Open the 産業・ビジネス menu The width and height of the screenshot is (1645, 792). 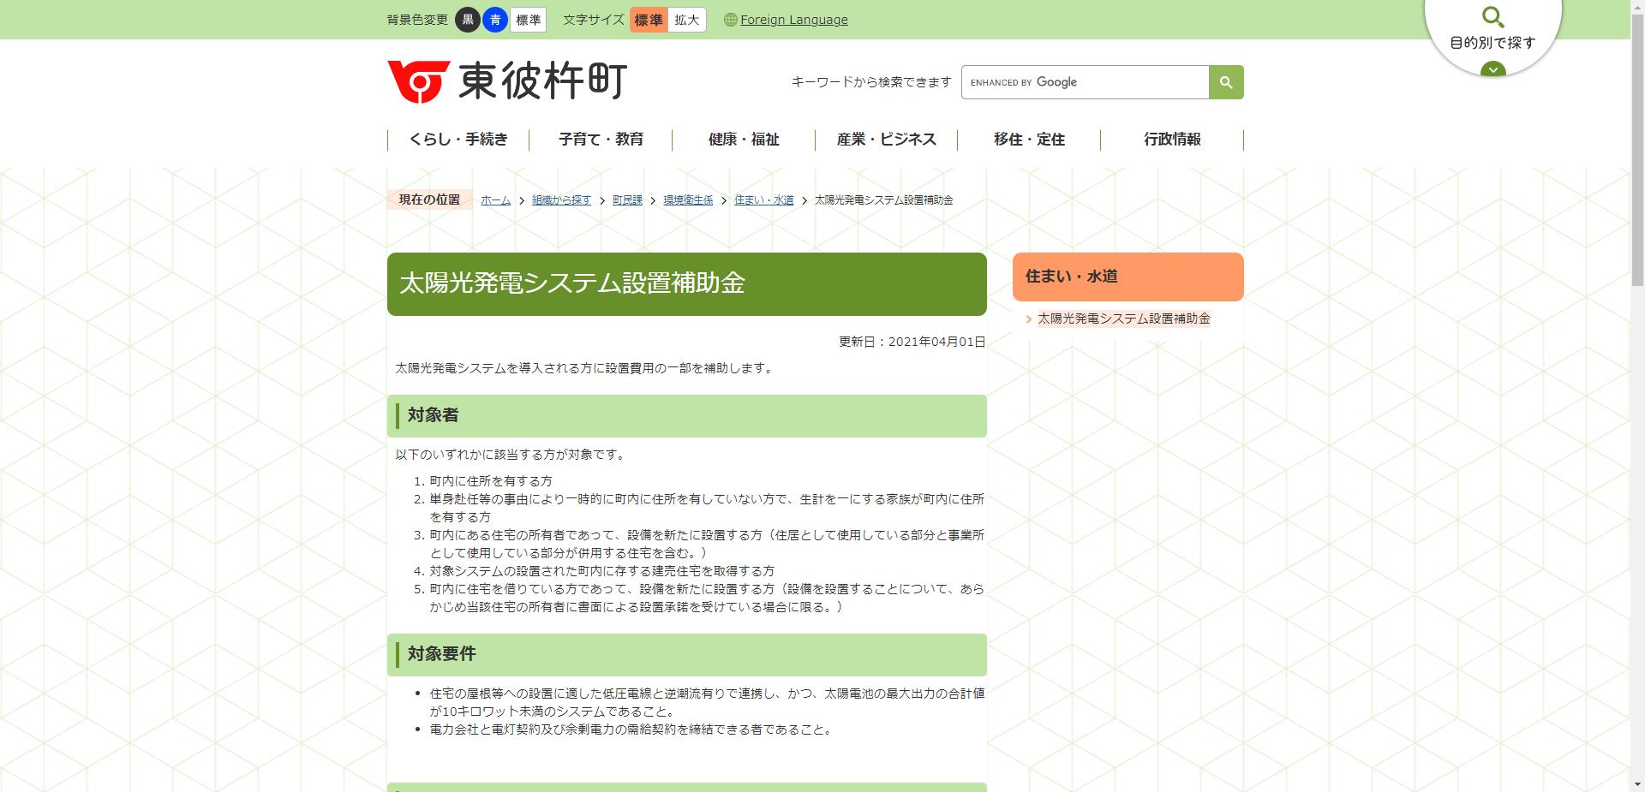click(x=885, y=140)
